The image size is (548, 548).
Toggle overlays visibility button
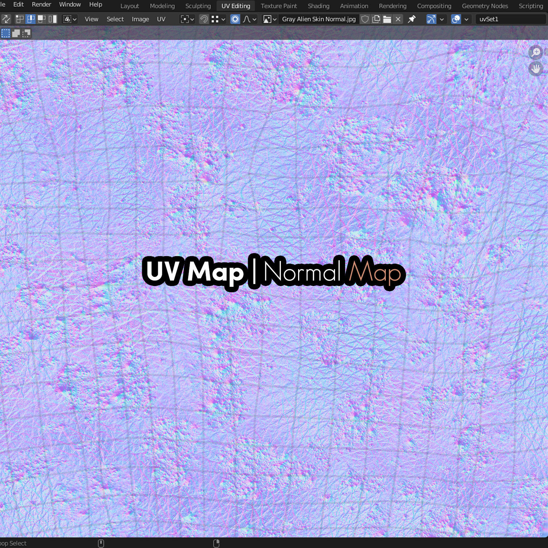456,19
